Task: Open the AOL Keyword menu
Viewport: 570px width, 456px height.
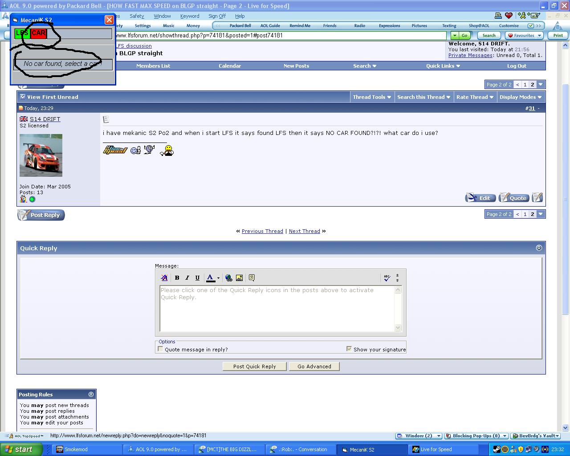Action: (190, 16)
